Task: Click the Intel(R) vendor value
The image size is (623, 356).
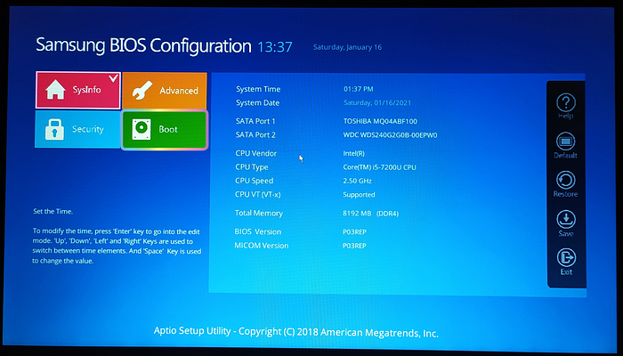Action: (353, 153)
